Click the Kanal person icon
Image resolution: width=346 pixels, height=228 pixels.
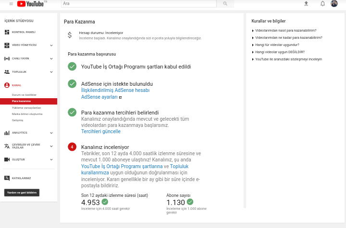point(7,85)
